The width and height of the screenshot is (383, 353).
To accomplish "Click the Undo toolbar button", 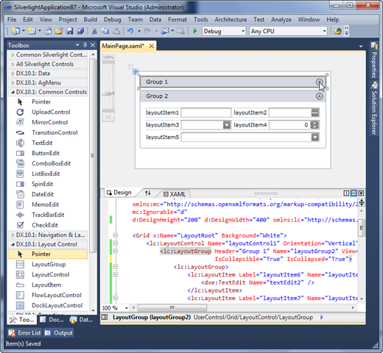I will pyautogui.click(x=130, y=31).
